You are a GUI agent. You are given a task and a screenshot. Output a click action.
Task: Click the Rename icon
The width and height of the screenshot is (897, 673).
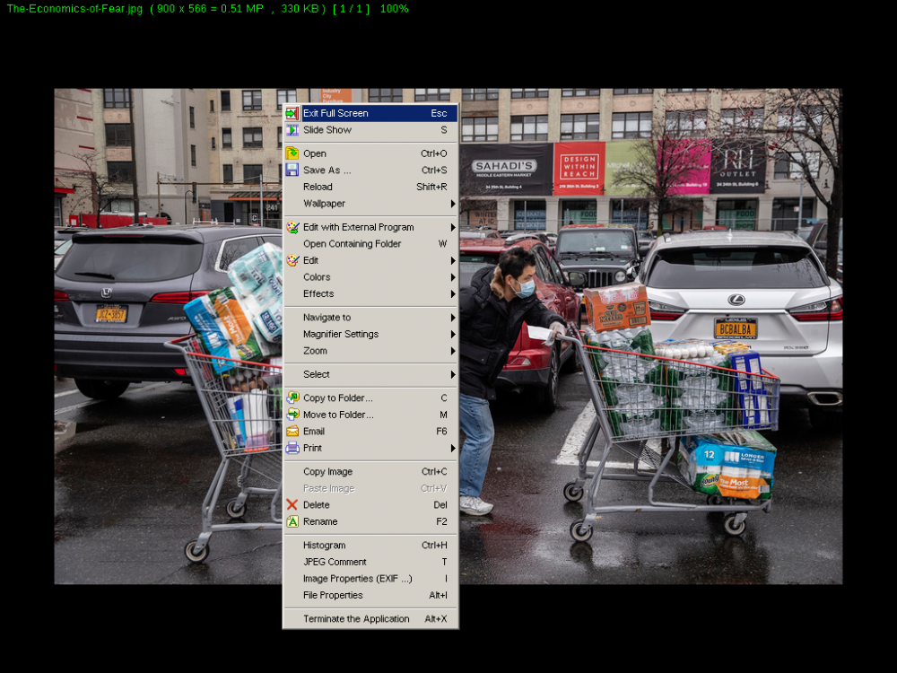click(292, 521)
